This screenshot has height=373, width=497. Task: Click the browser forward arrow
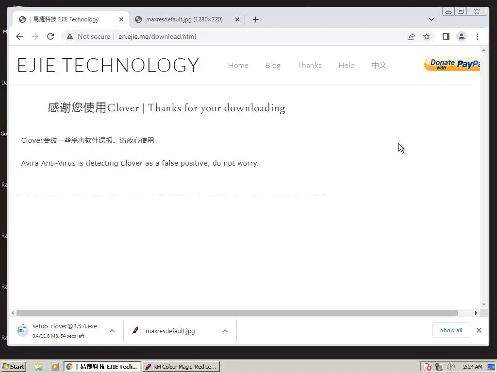point(35,36)
